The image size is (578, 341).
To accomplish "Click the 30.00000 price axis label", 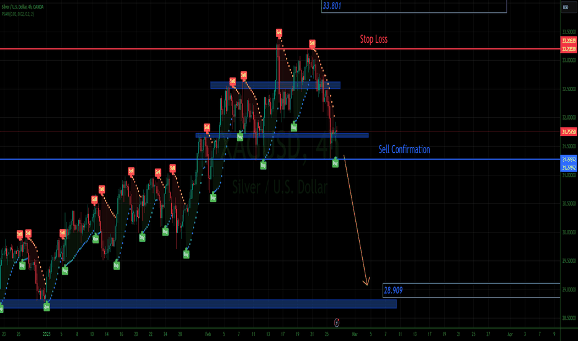I will pos(569,232).
